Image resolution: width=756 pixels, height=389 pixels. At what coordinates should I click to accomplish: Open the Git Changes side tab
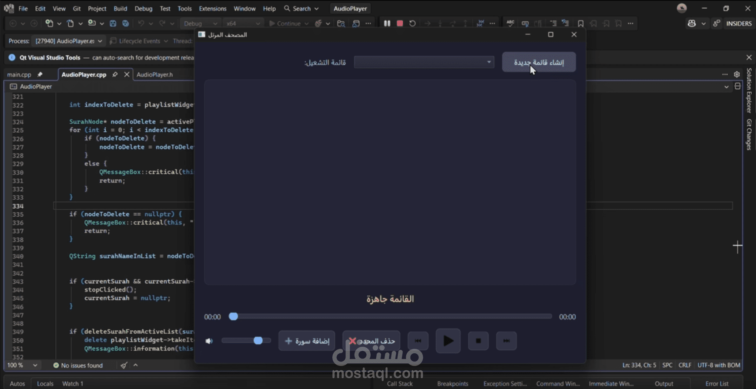[x=749, y=135]
